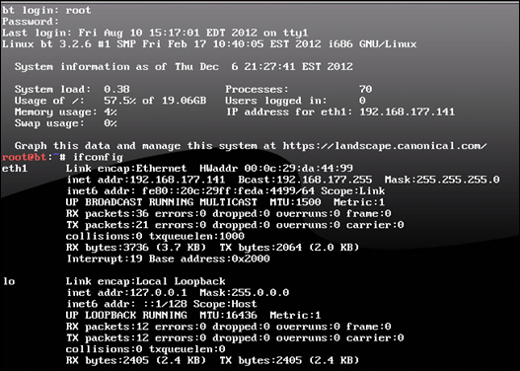Click the inet addr 192.168.177.141 text
The height and width of the screenshot is (371, 520).
coord(146,180)
